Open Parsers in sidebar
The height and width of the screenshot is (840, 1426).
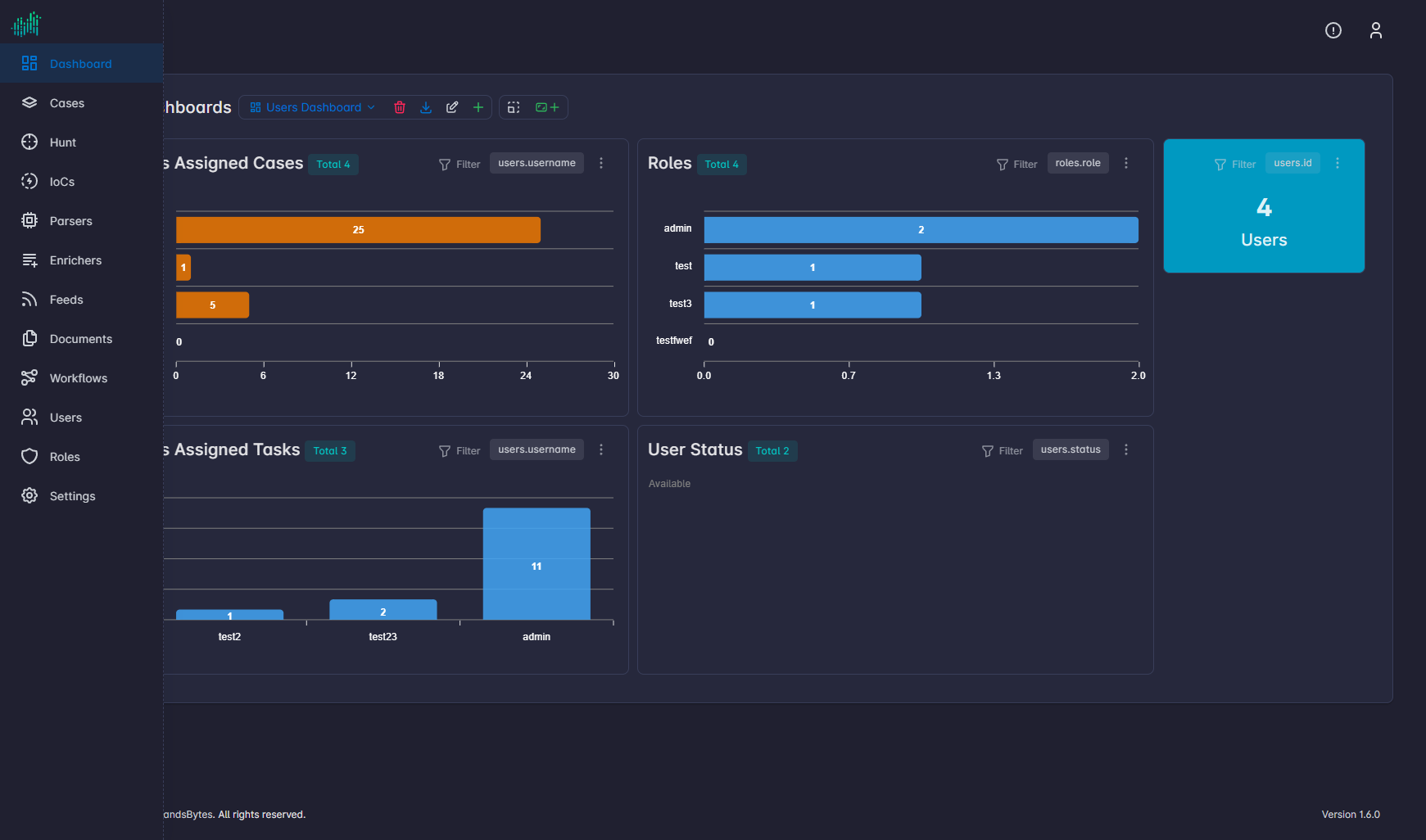pyautogui.click(x=82, y=220)
